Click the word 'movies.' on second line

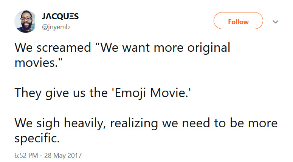pyautogui.click(x=38, y=63)
